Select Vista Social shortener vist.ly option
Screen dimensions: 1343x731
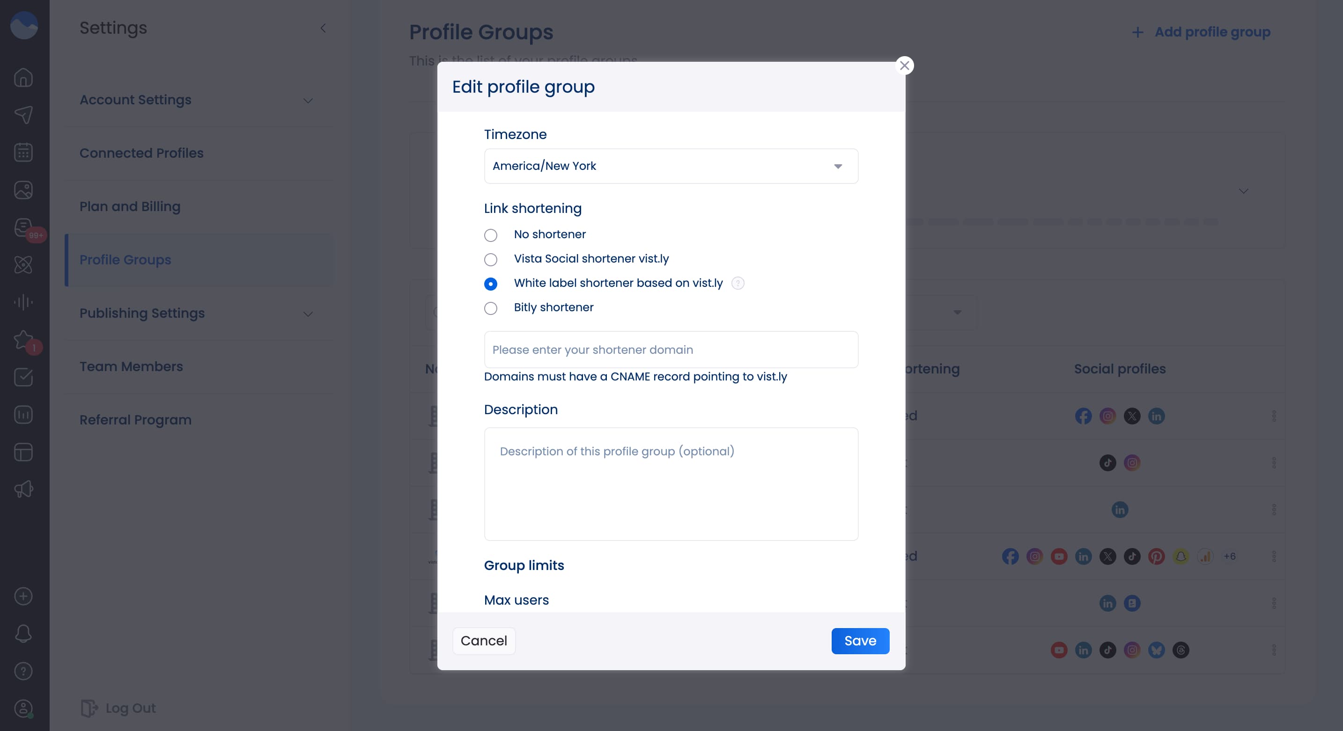pyautogui.click(x=491, y=259)
